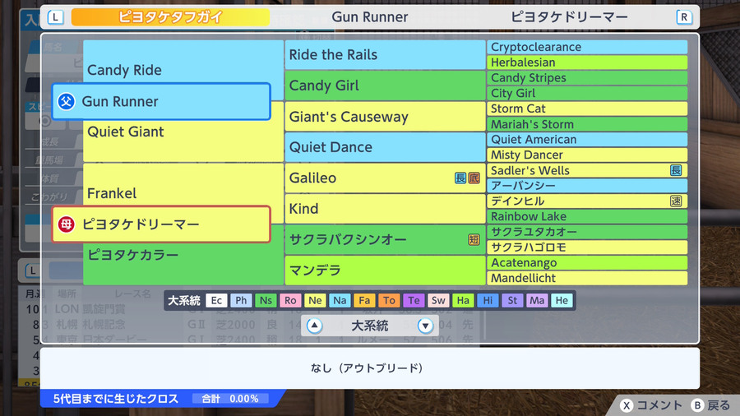Image resolution: width=740 pixels, height=416 pixels.
Task: Switch to the Gun Runner header tab
Action: pos(369,17)
